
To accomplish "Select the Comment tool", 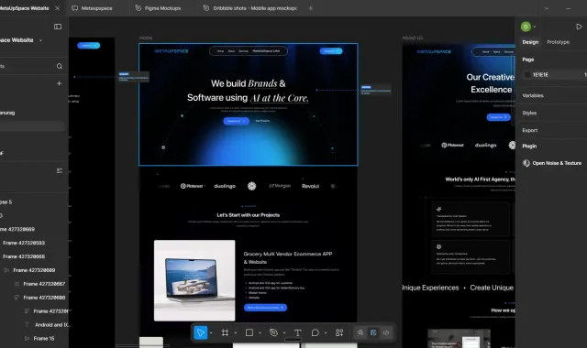I will [316, 332].
